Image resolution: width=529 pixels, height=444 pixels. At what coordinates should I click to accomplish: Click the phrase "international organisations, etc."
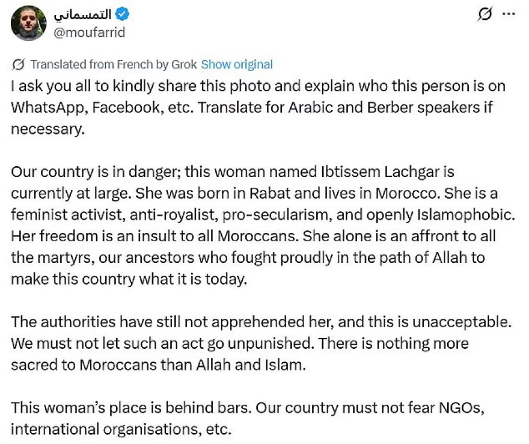coord(121,430)
